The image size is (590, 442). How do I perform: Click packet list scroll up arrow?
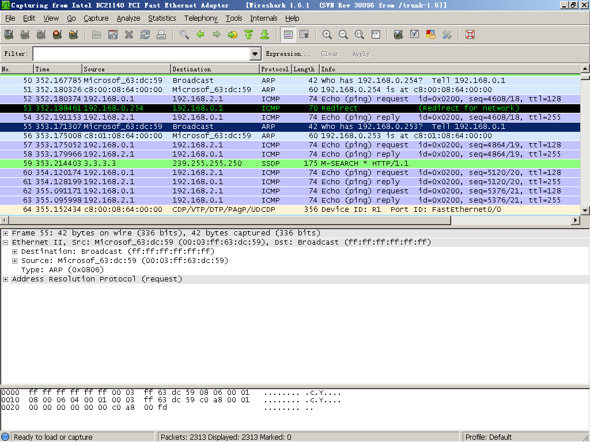(585, 68)
